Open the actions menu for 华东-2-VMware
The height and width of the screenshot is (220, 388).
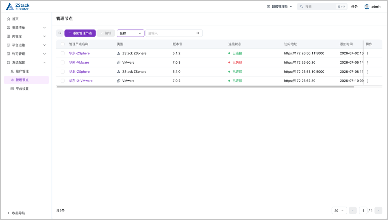368,81
